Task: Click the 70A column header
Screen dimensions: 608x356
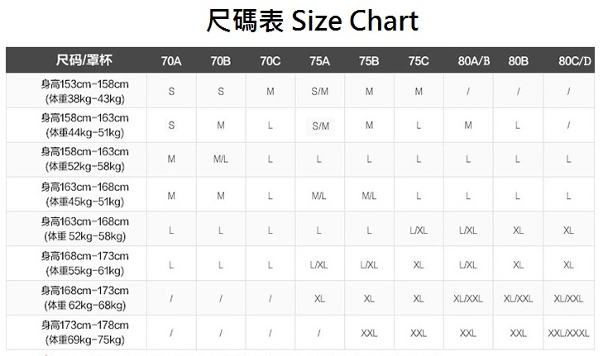Action: pos(171,60)
